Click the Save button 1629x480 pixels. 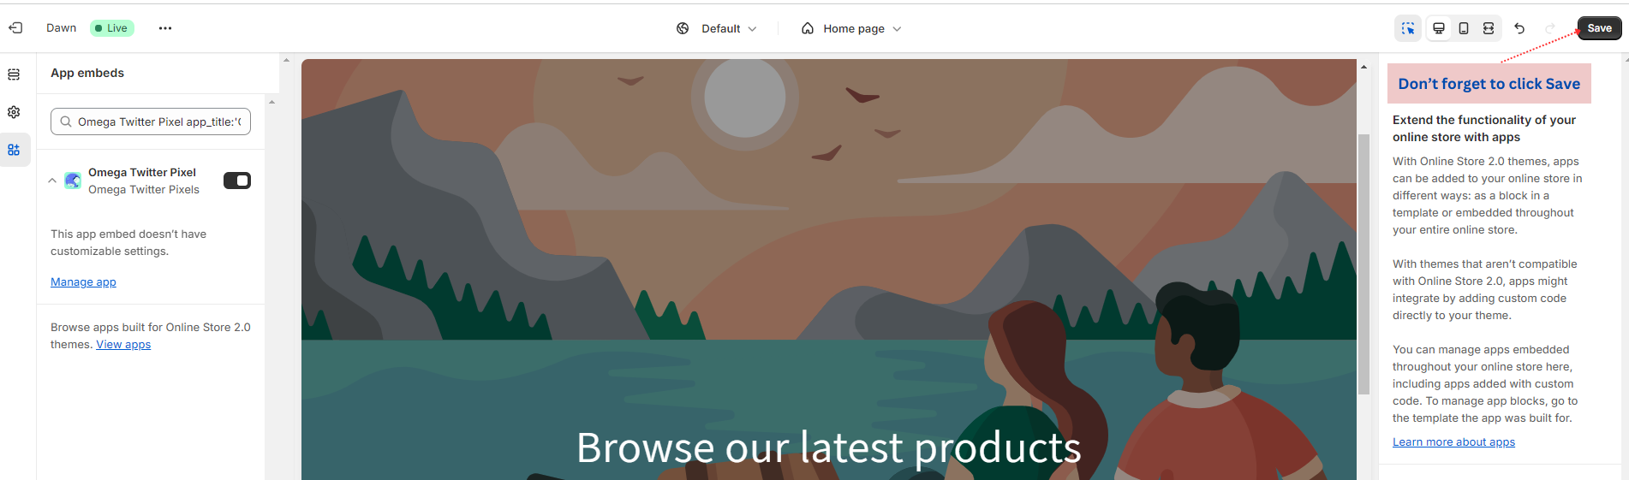pyautogui.click(x=1599, y=28)
